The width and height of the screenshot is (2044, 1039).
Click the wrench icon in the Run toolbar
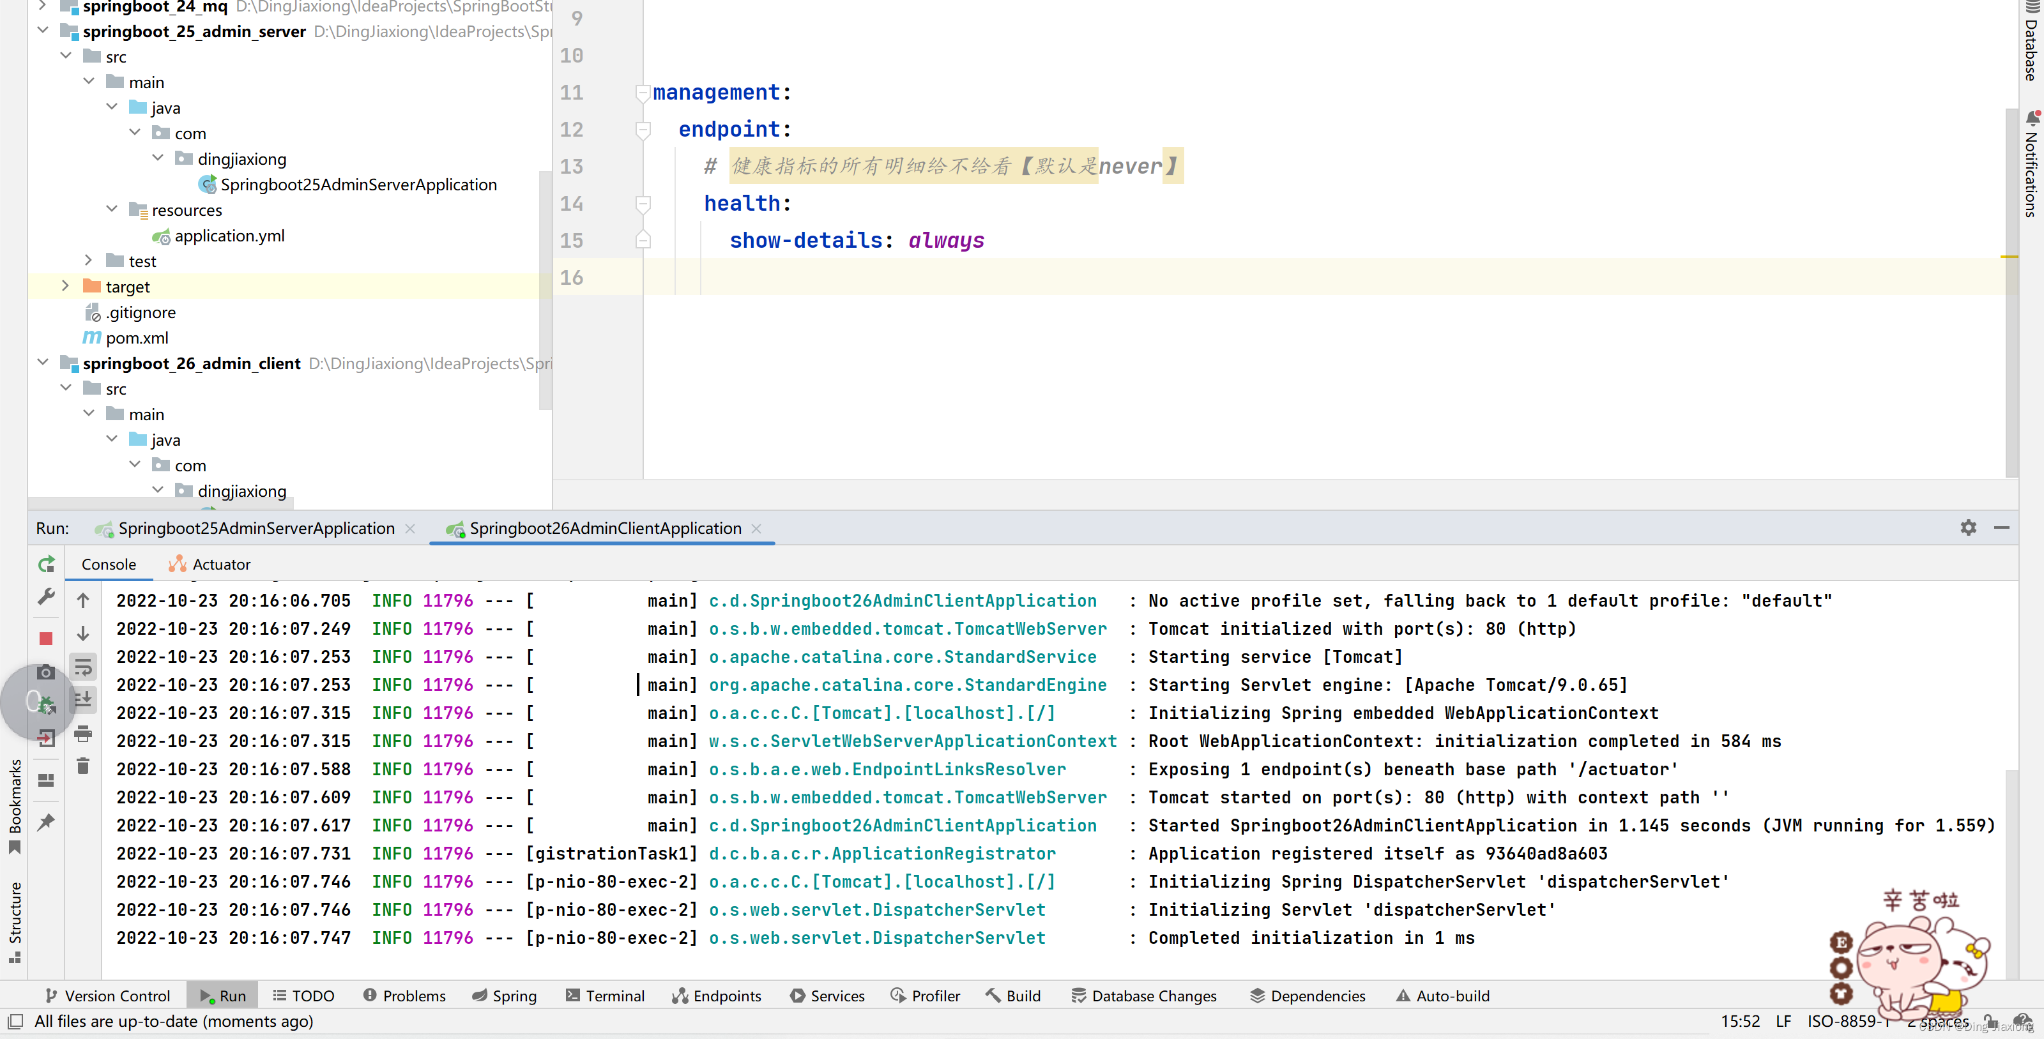point(46,597)
